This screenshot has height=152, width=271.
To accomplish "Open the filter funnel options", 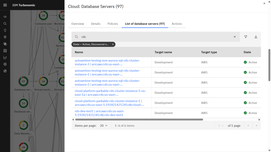I will click(246, 37).
